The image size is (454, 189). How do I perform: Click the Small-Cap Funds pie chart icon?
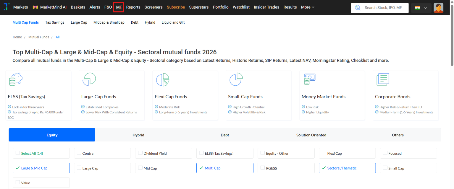(x=236, y=79)
